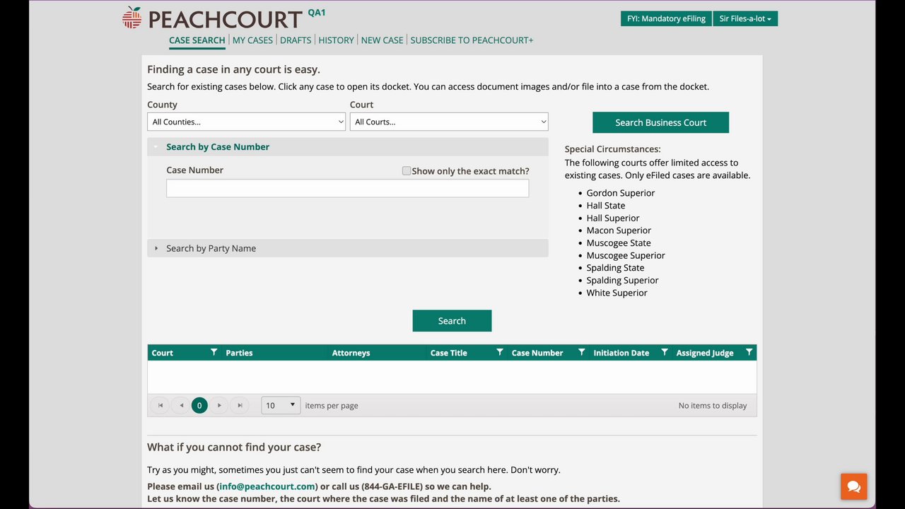Click the FYI: Mandatory eFiling button

pos(666,18)
